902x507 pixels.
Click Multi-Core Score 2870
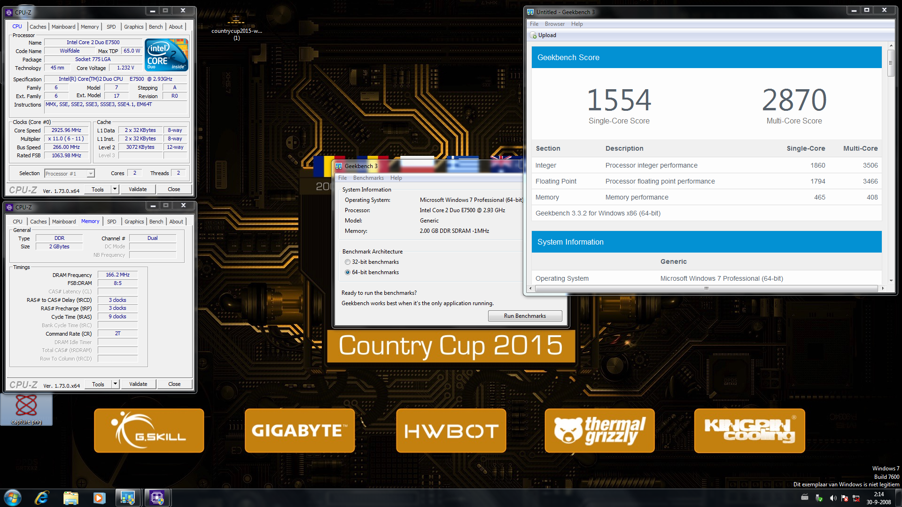[794, 100]
